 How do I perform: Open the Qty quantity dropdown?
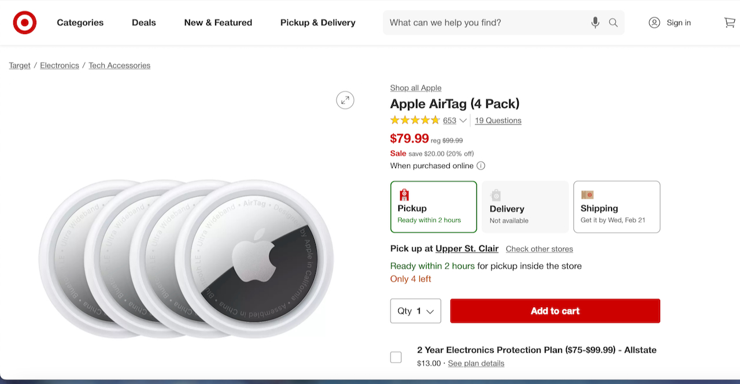[416, 311]
